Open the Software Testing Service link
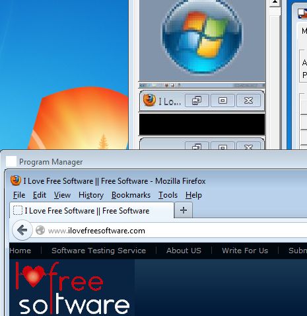This screenshot has width=307, height=316. [98, 251]
